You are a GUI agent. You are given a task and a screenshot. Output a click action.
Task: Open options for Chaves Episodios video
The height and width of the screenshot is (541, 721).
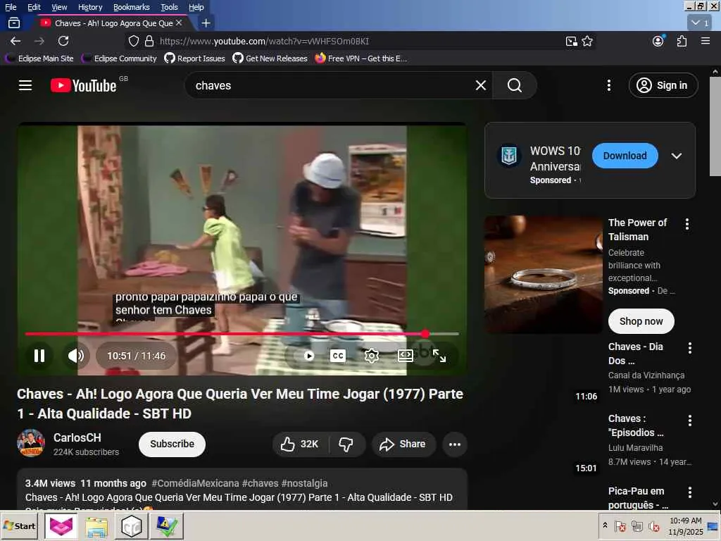690,420
